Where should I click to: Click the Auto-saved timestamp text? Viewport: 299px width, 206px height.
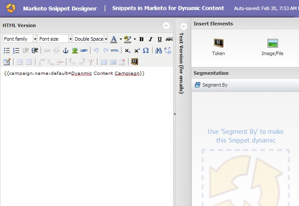pos(266,8)
